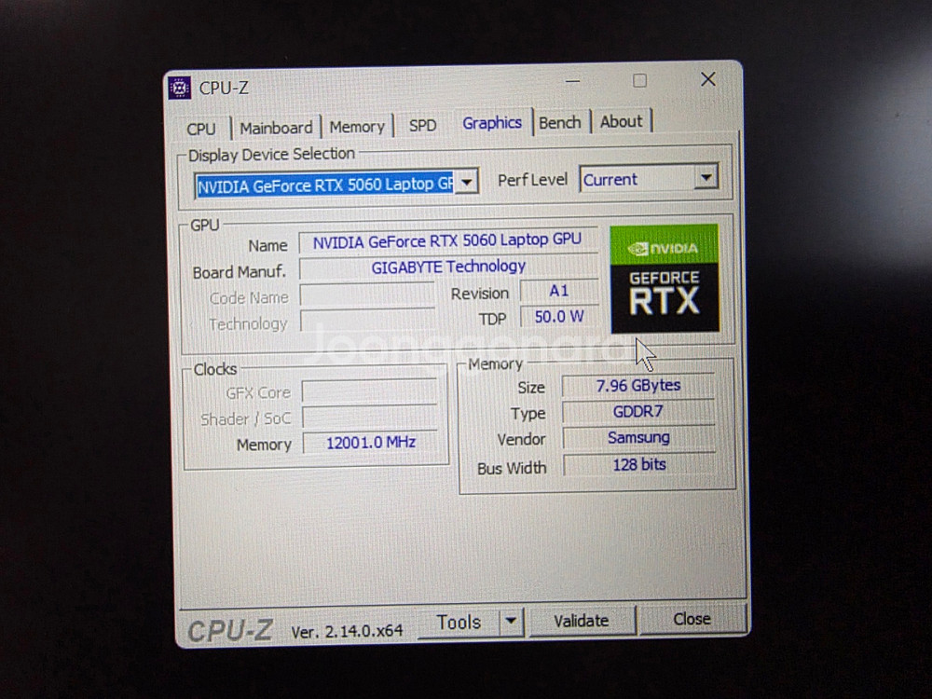Click the 'Bus Width' label
The width and height of the screenshot is (932, 699).
[511, 469]
